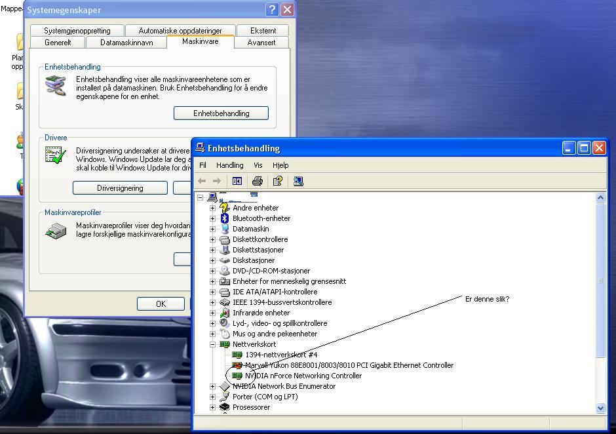
Task: Switch to Eksternt tab
Action: tap(263, 30)
